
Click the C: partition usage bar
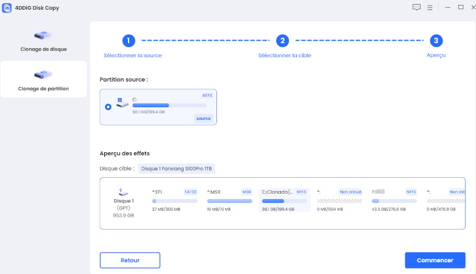click(169, 105)
